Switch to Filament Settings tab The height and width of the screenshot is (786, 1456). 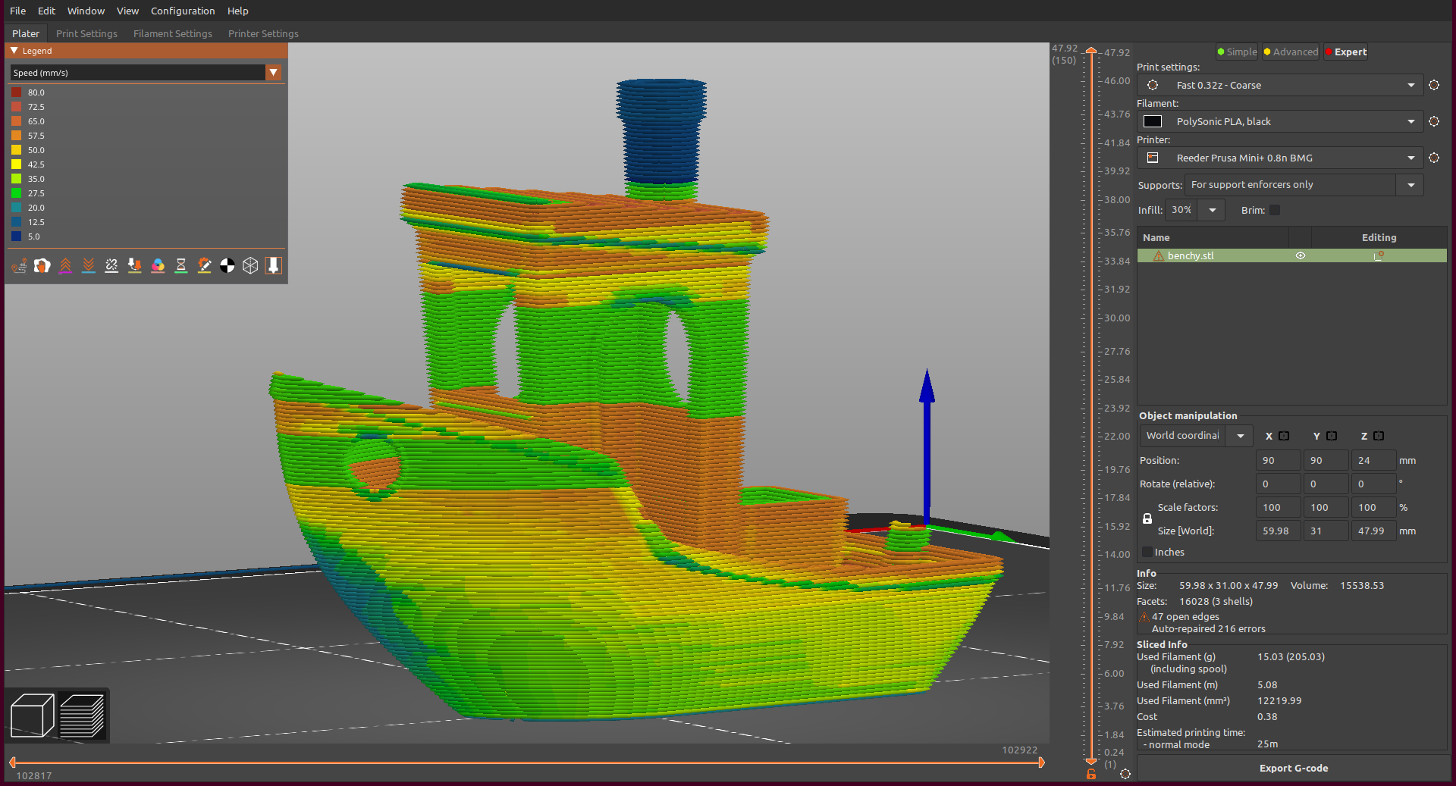(172, 33)
